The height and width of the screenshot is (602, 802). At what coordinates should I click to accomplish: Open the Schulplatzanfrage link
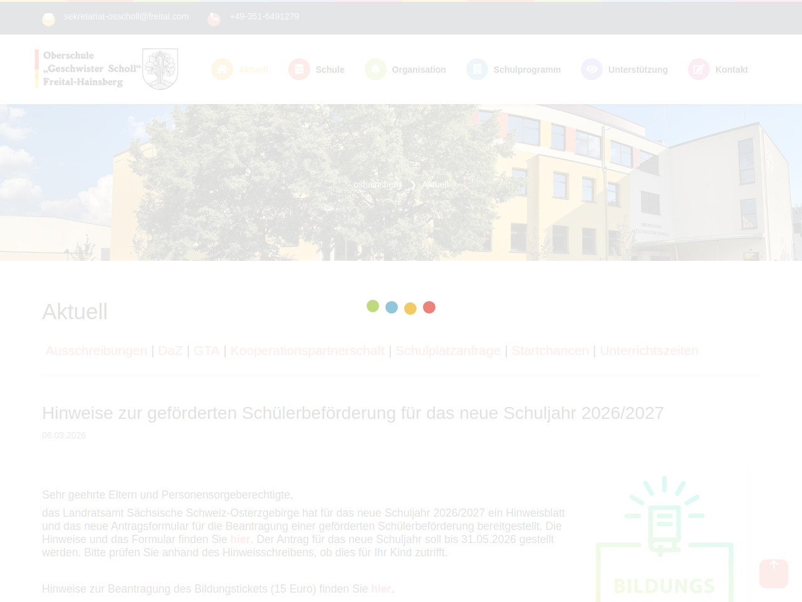coord(447,351)
